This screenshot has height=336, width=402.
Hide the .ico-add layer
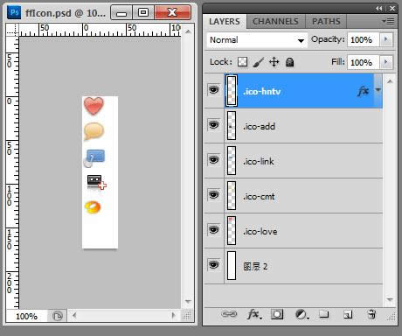213,125
